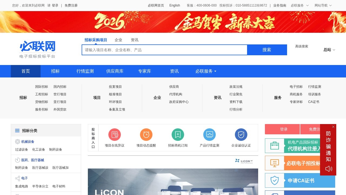The height and width of the screenshot is (195, 346).
Task: Click the 招标分类 hamburger icon
Action: tap(17, 131)
